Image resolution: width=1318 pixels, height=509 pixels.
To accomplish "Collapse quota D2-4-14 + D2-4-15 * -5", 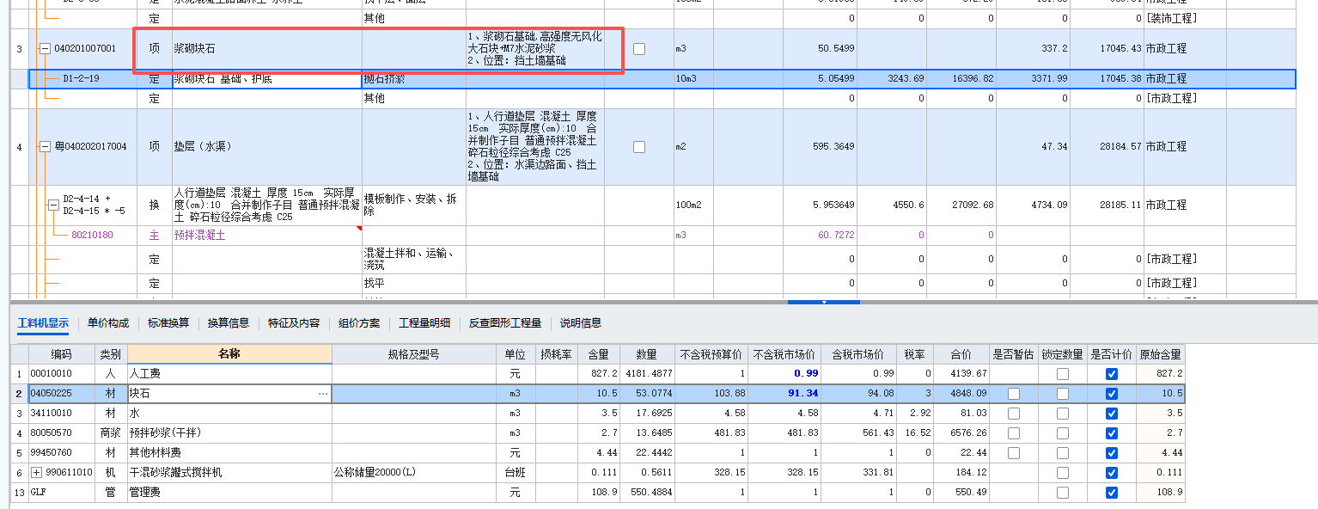I will point(53,205).
